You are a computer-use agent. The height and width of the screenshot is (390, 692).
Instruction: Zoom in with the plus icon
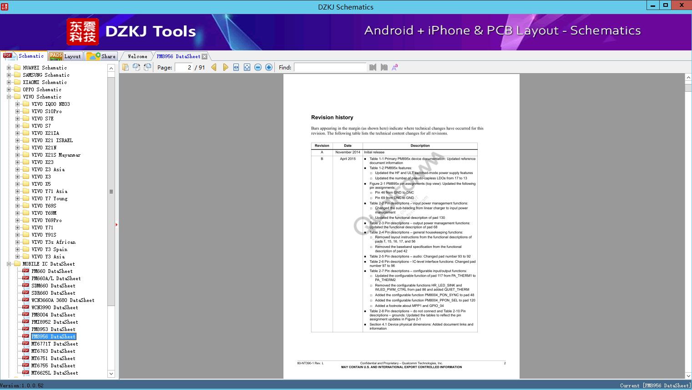(x=269, y=67)
